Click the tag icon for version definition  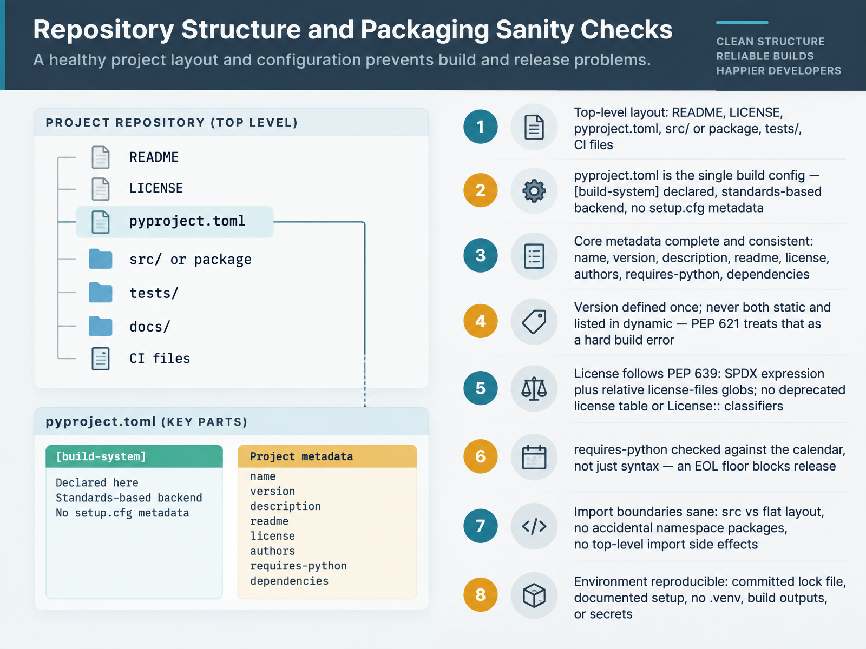534,322
